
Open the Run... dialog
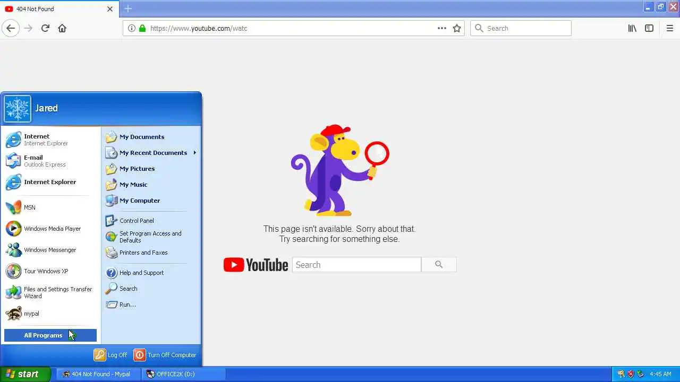151,305
